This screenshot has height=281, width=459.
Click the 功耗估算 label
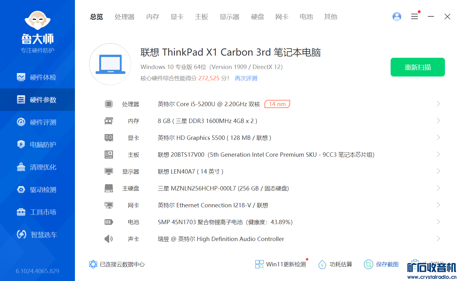(341, 264)
